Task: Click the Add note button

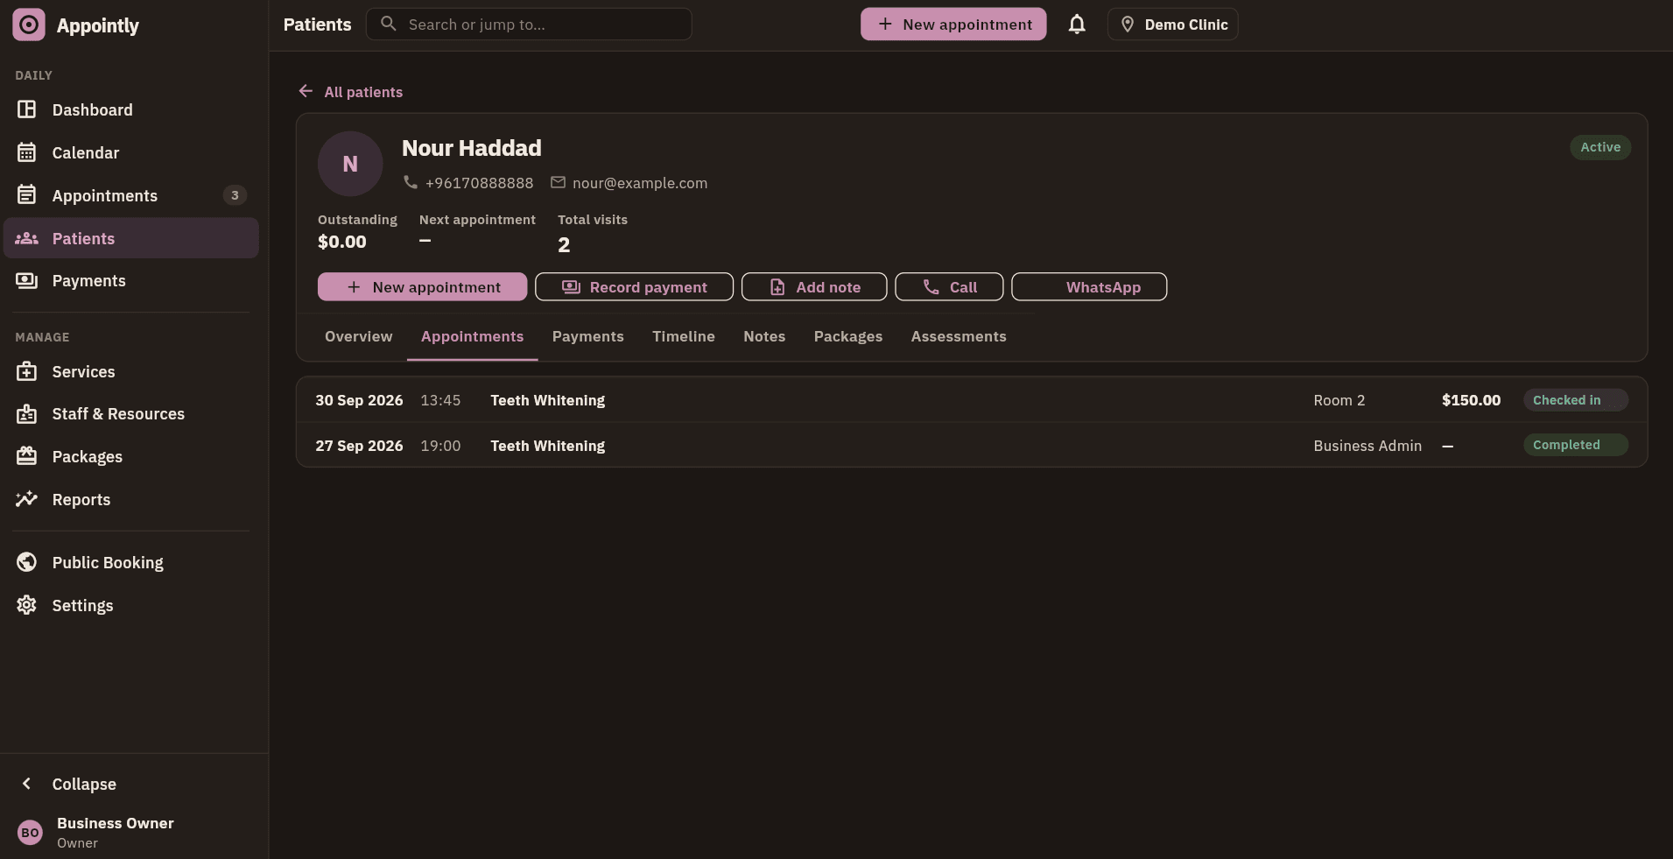Action: [814, 286]
